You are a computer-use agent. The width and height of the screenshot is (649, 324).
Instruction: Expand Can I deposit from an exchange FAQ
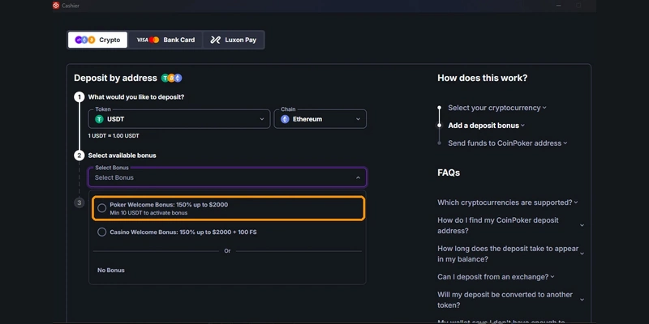(x=496, y=277)
